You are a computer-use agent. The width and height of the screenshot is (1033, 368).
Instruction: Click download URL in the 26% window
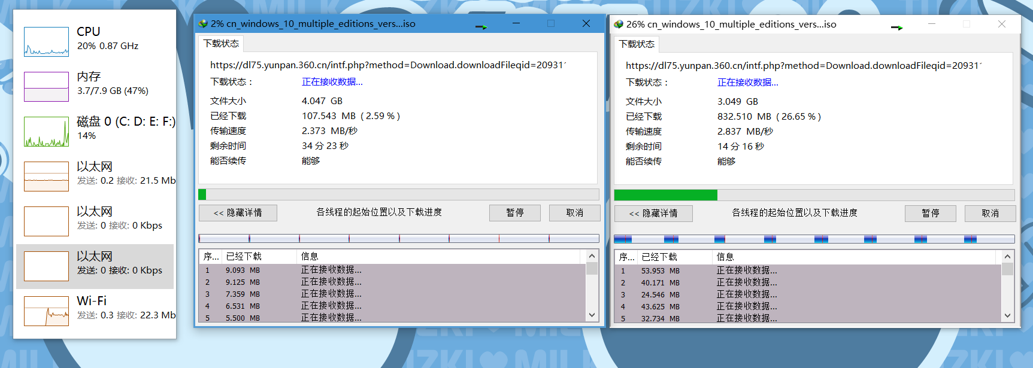coord(803,66)
